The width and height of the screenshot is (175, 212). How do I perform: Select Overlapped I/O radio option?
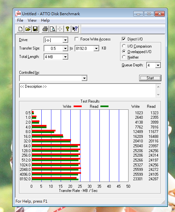point(124,51)
